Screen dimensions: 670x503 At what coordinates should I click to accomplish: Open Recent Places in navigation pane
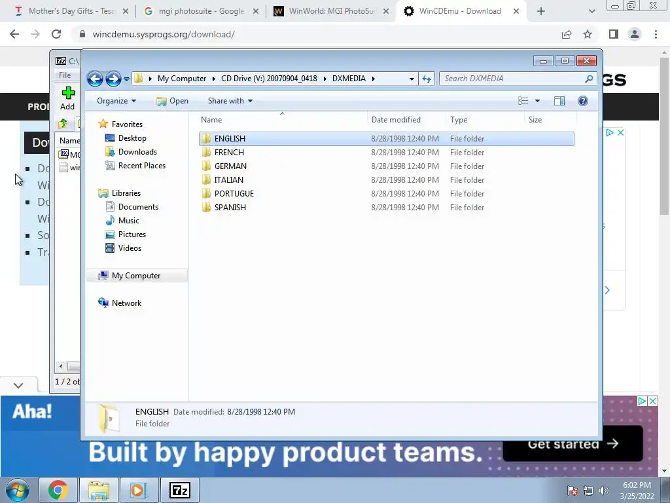[x=142, y=166]
